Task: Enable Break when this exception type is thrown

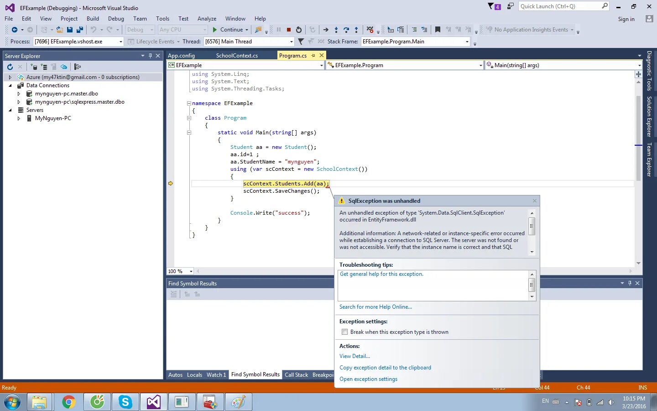Action: [344, 332]
